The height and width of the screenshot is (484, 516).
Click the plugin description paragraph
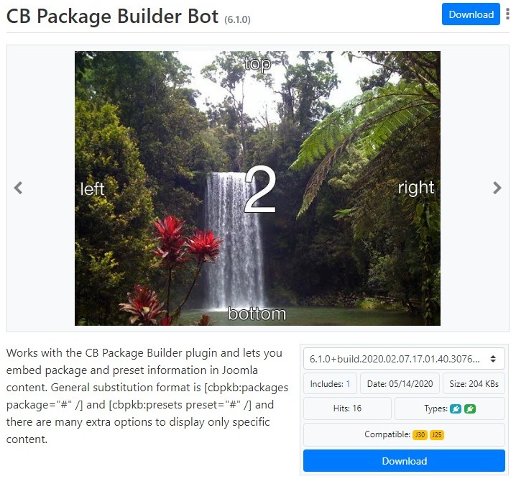click(x=147, y=396)
